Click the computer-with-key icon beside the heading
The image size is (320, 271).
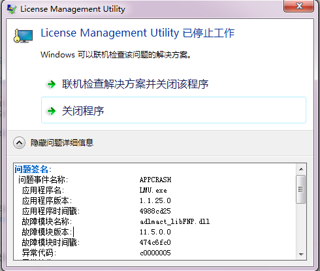click(24, 36)
